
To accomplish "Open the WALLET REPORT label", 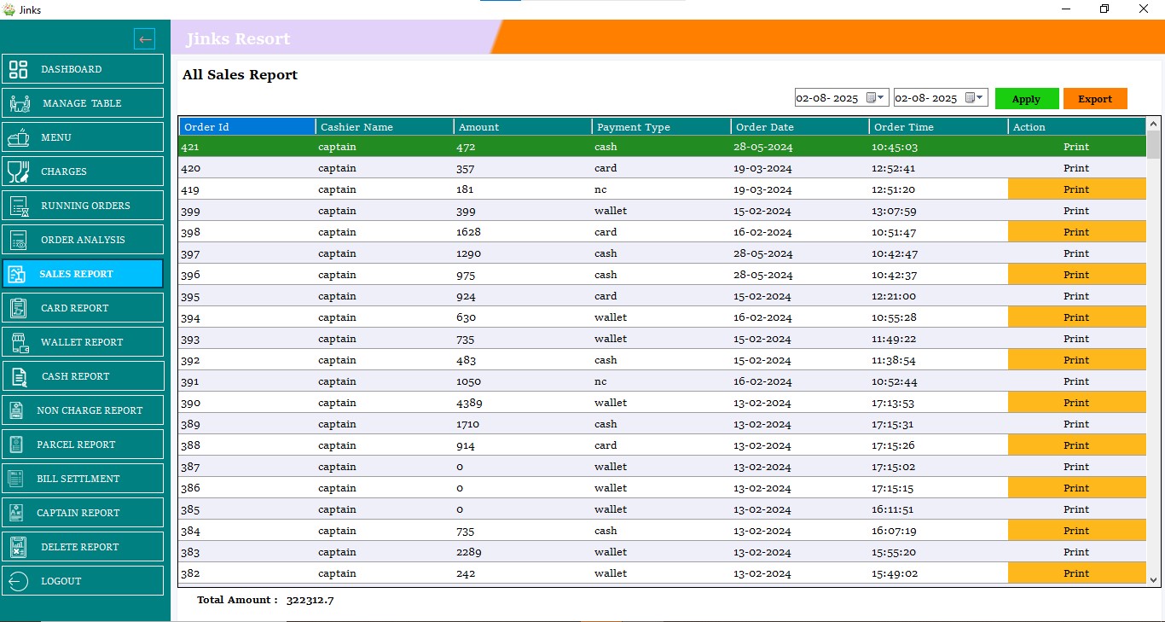I will tap(82, 342).
